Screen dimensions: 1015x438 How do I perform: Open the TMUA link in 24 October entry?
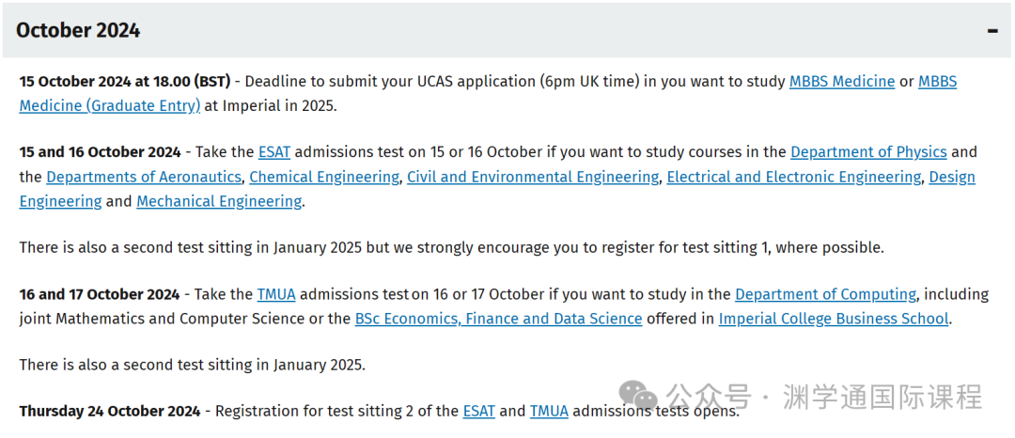coord(549,411)
